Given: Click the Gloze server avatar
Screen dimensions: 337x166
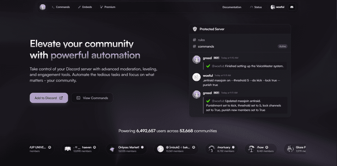Looking at the screenshot, I should [290, 149].
